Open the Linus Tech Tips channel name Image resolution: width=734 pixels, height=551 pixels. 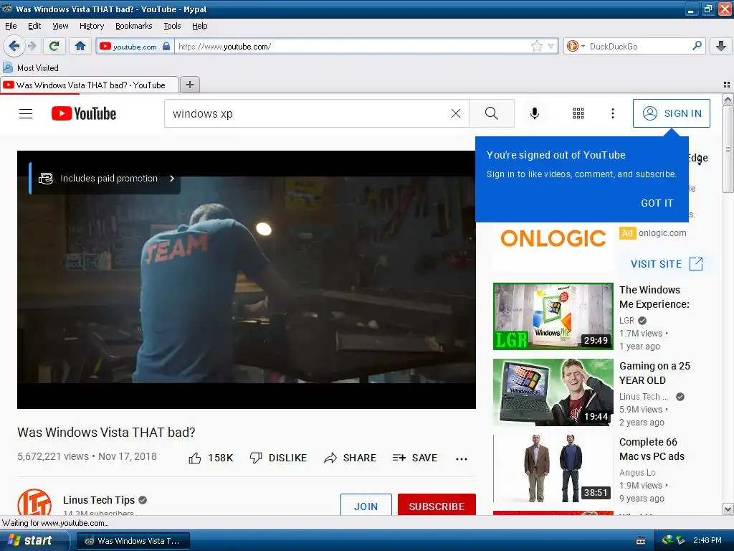tap(99, 500)
